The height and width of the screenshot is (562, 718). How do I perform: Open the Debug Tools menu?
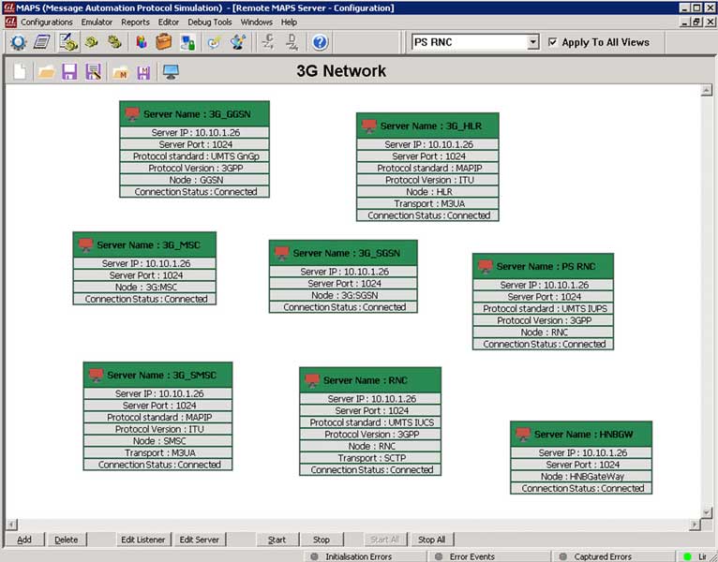[x=210, y=22]
